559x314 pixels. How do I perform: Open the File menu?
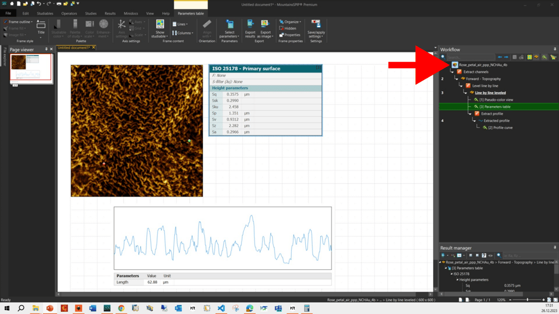(8, 13)
